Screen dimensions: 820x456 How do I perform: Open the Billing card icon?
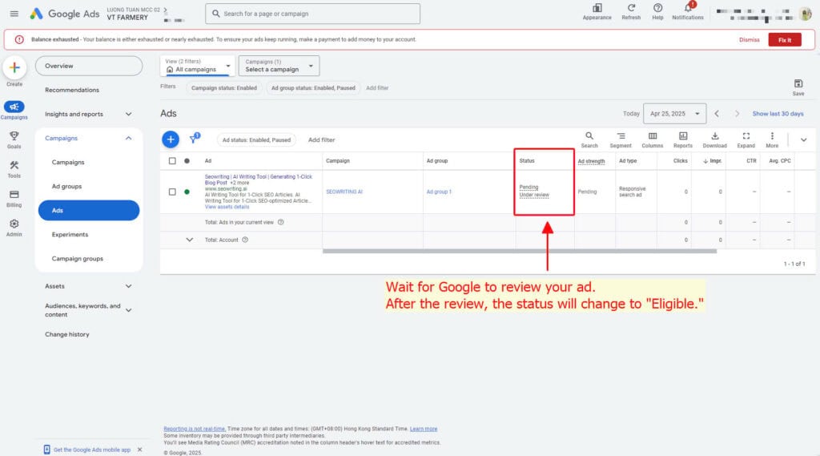tap(14, 195)
